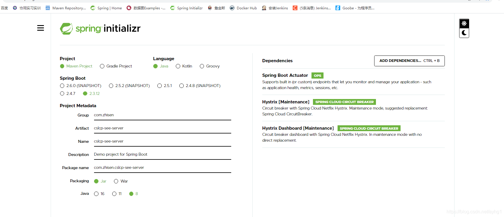This screenshot has height=217, width=504.
Task: Choose War packaging
Action: [x=121, y=181]
